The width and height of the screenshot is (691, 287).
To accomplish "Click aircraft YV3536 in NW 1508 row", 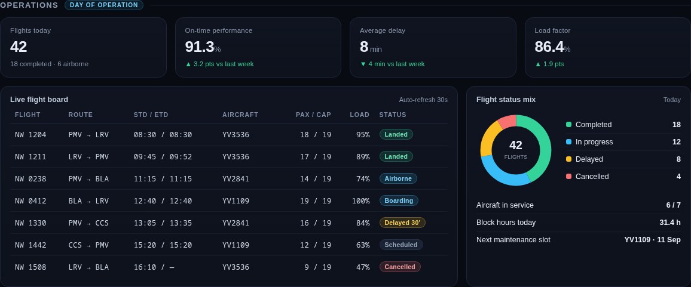I will 236,267.
